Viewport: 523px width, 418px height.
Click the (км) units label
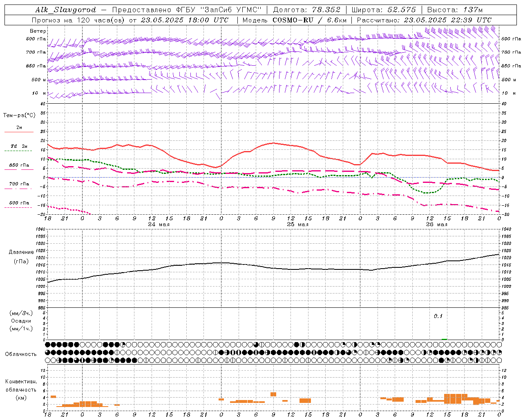[21, 398]
